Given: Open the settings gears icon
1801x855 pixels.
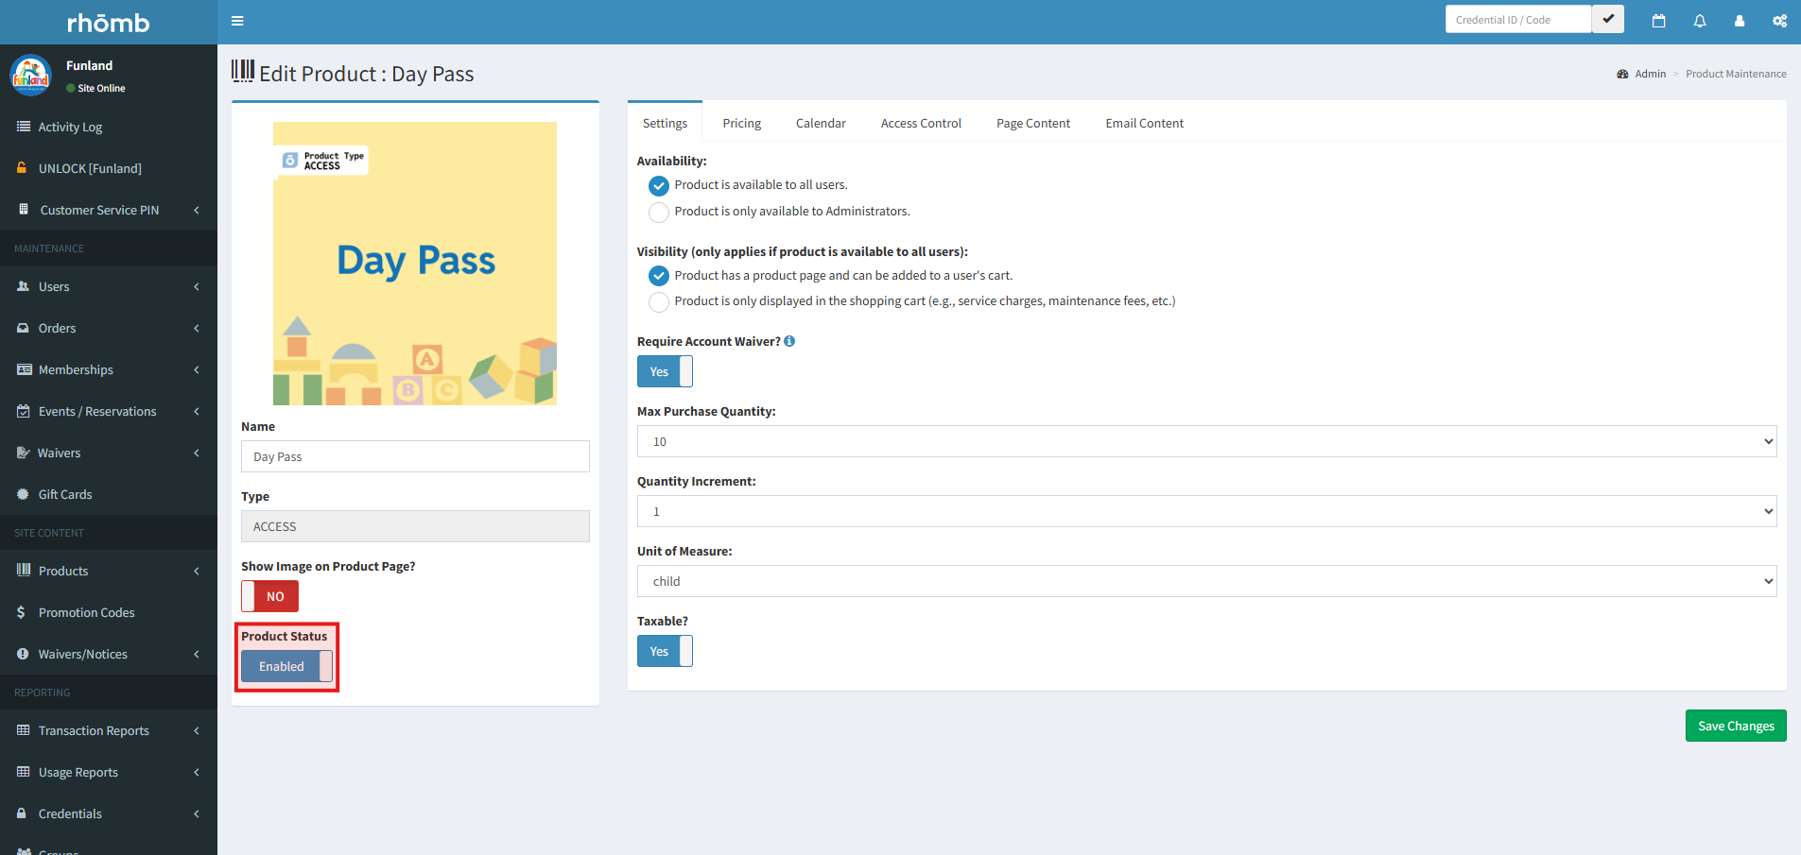Looking at the screenshot, I should tap(1779, 21).
